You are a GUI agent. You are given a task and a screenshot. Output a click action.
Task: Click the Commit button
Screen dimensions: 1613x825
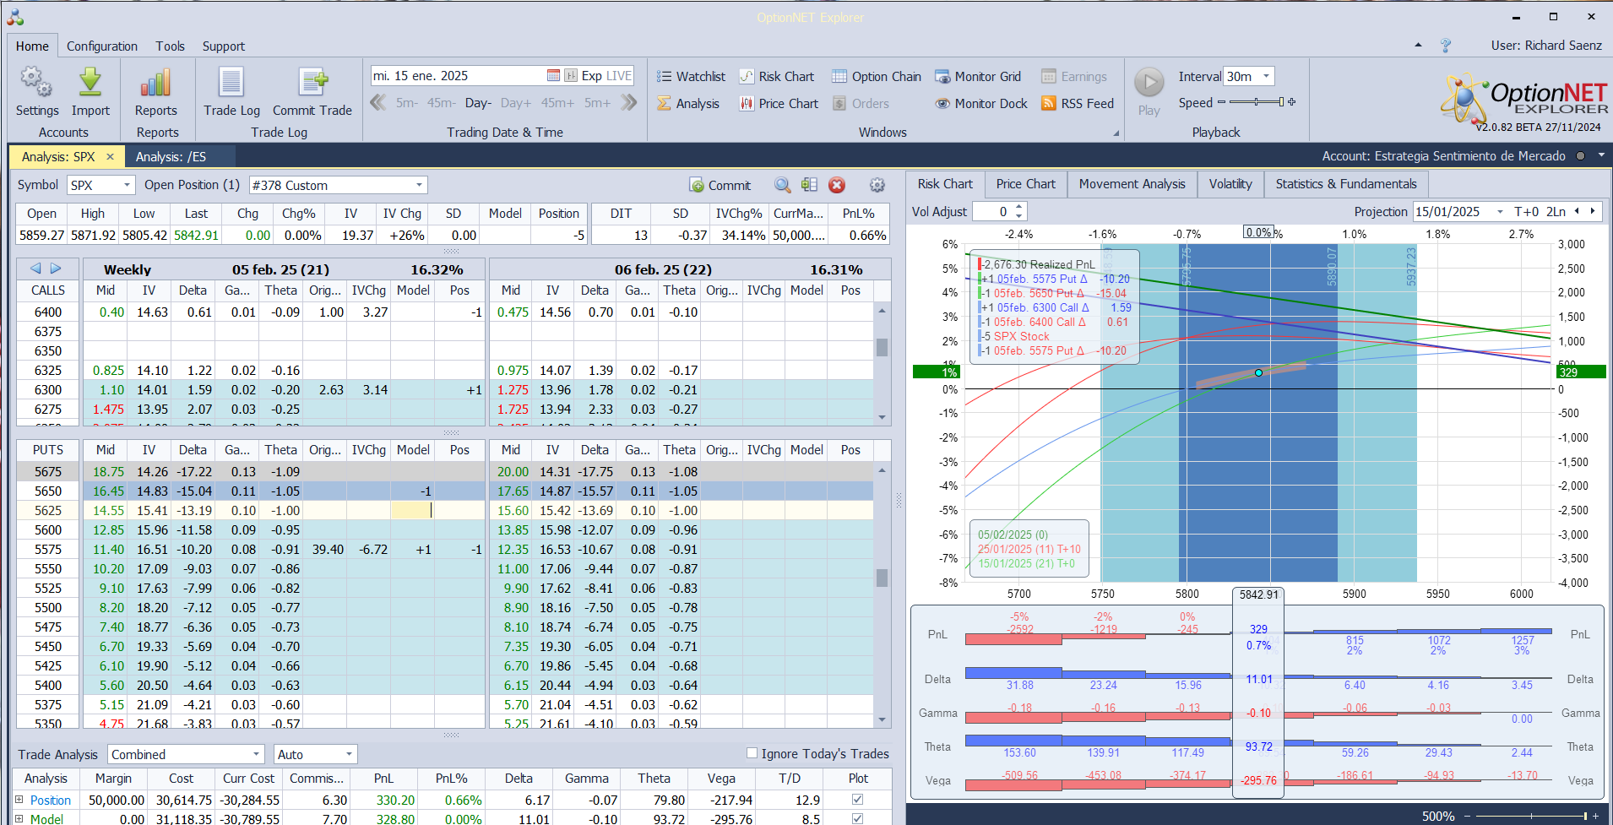pos(720,185)
